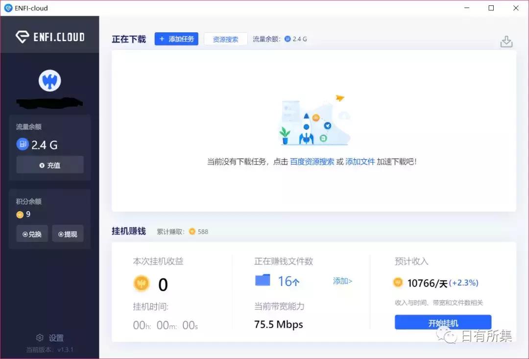Click the blue folder icon beside 16个
The width and height of the screenshot is (529, 359).
click(x=263, y=280)
